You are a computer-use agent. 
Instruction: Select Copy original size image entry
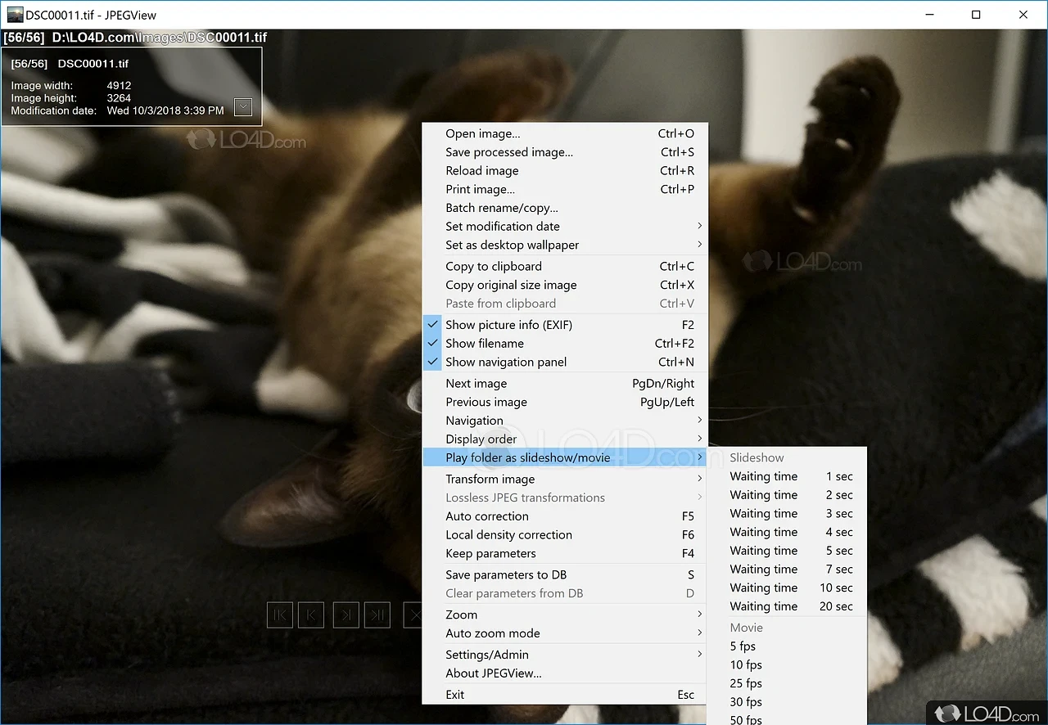(565, 285)
